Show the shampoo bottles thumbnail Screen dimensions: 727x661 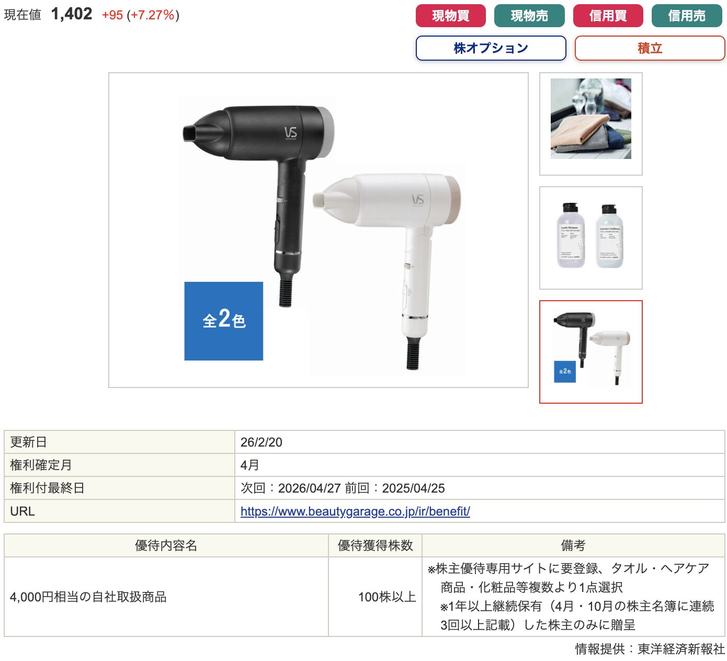point(591,238)
